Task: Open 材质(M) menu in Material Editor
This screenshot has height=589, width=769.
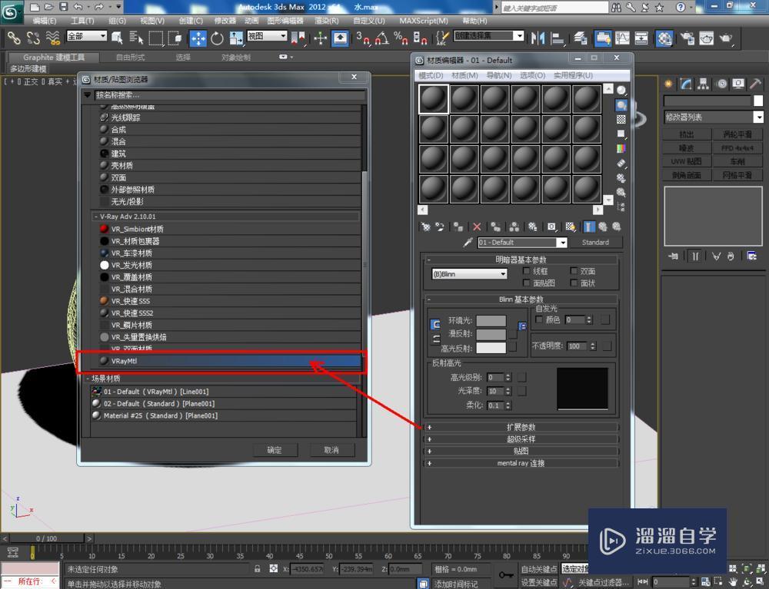Action: tap(464, 75)
